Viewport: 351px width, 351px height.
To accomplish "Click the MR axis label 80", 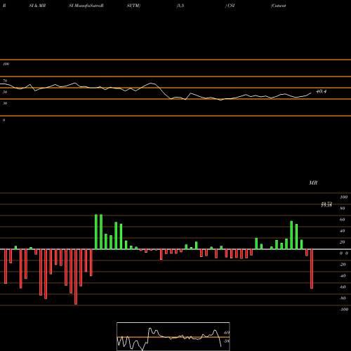I will [x=343, y=208].
